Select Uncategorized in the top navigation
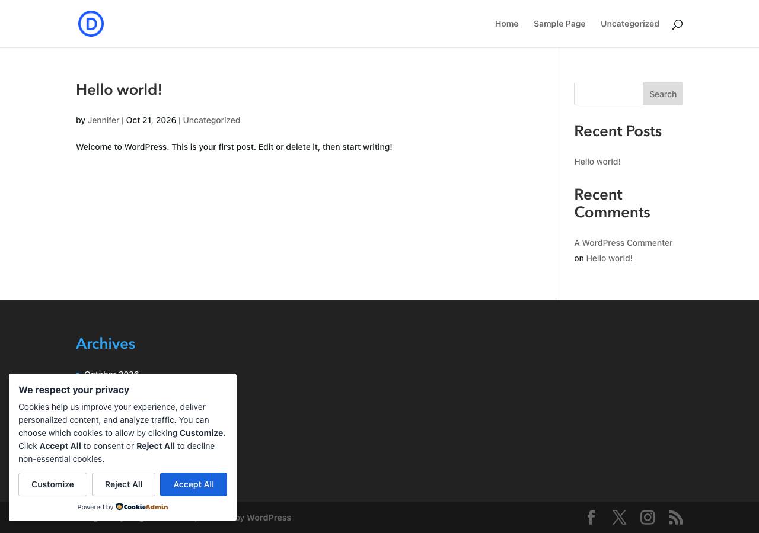The width and height of the screenshot is (759, 533). 630,24
